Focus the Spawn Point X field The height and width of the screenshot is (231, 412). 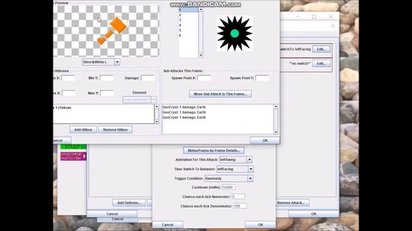point(204,78)
